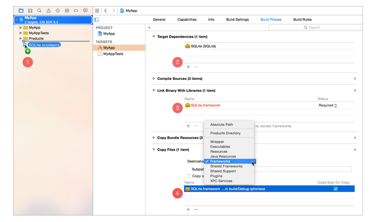The width and height of the screenshot is (373, 222).
Task: Delete the Link Binary With Libraries phase
Action: 355,90
